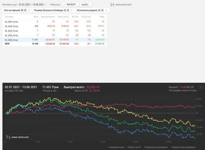Click the 'Активен 78ч 23м' label
The image size is (205, 150).
pos(14,91)
